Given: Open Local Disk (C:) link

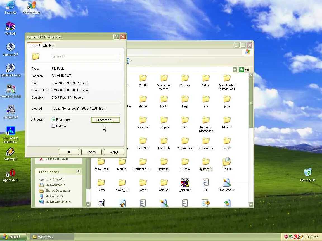Looking at the screenshot, I should pyautogui.click(x=55, y=179).
